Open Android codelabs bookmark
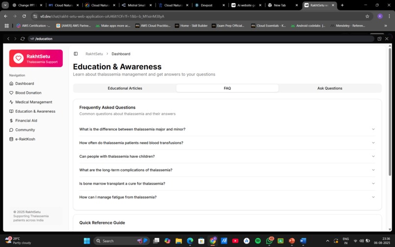This screenshot has height=247, width=395. 308,25
